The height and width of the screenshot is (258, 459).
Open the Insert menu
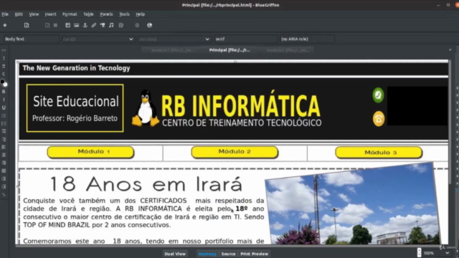pyautogui.click(x=50, y=14)
